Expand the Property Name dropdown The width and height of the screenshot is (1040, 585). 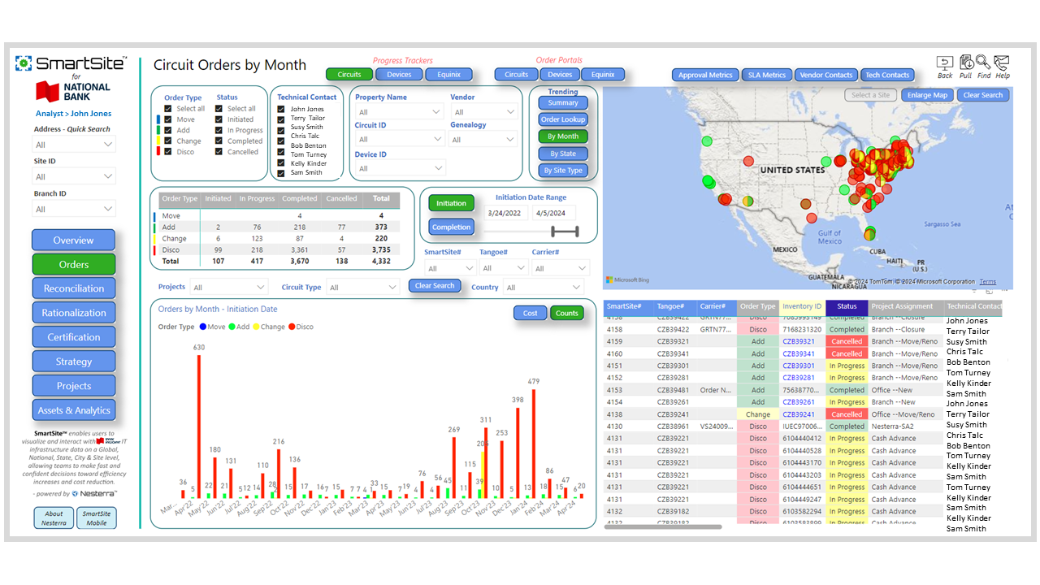tap(399, 112)
